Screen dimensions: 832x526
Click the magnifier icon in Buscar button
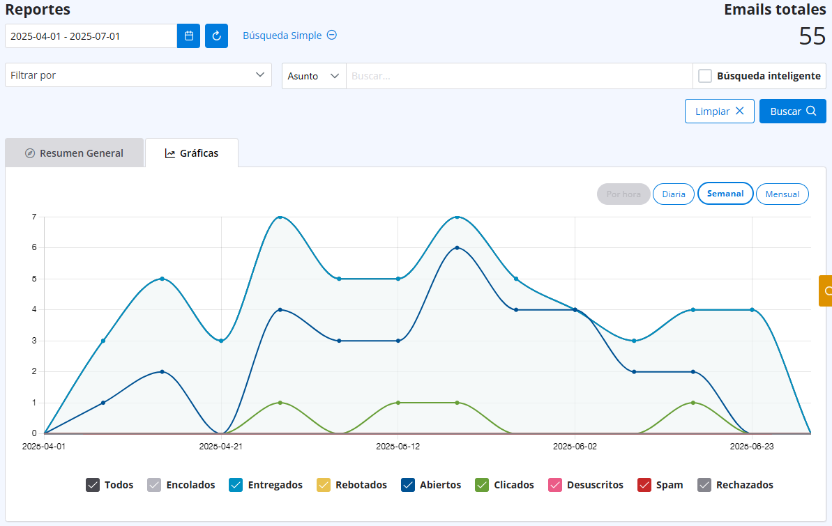pos(811,111)
